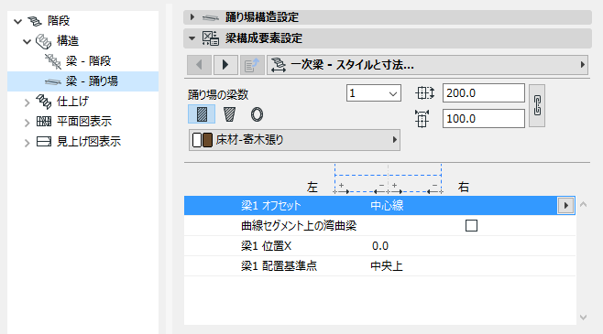The height and width of the screenshot is (334, 603).
Task: Expand the 踊り場構造設定 panel
Action: [192, 16]
